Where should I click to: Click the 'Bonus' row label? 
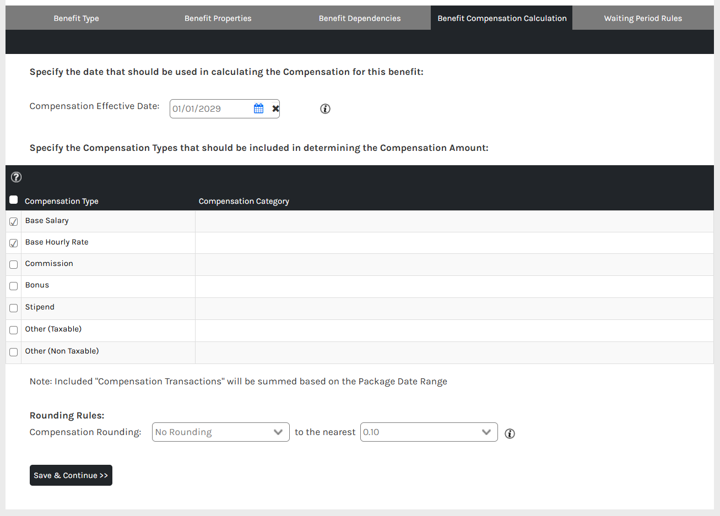tap(37, 285)
